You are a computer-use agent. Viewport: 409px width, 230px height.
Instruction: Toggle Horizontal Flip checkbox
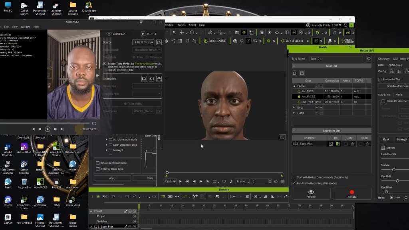tap(380, 79)
